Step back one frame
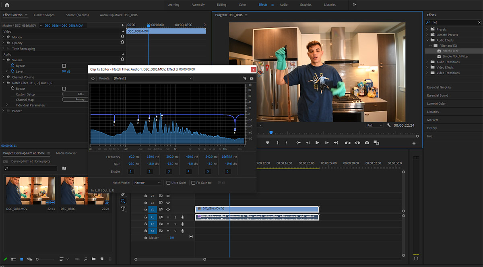The image size is (483, 267). pos(308,142)
